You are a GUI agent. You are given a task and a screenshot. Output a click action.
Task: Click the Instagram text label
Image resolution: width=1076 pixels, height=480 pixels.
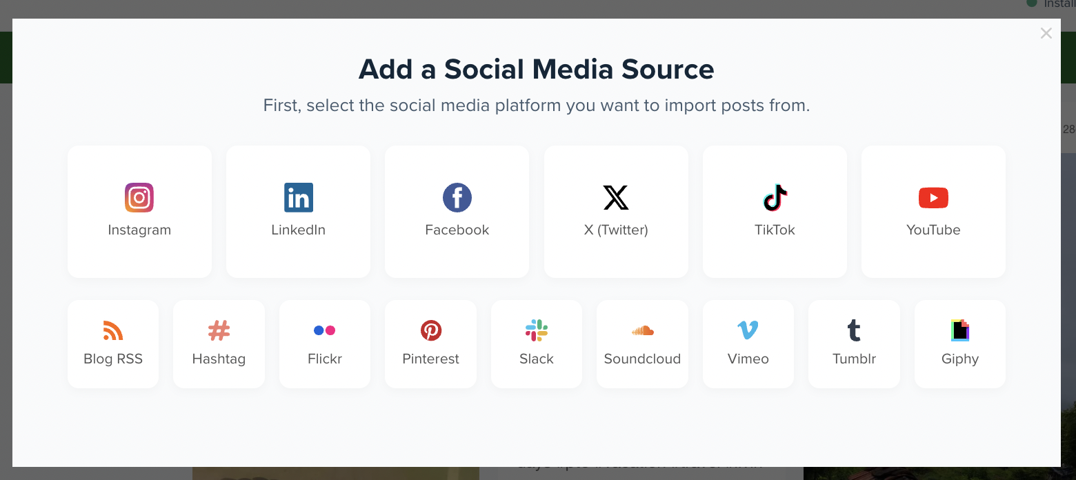pos(139,230)
